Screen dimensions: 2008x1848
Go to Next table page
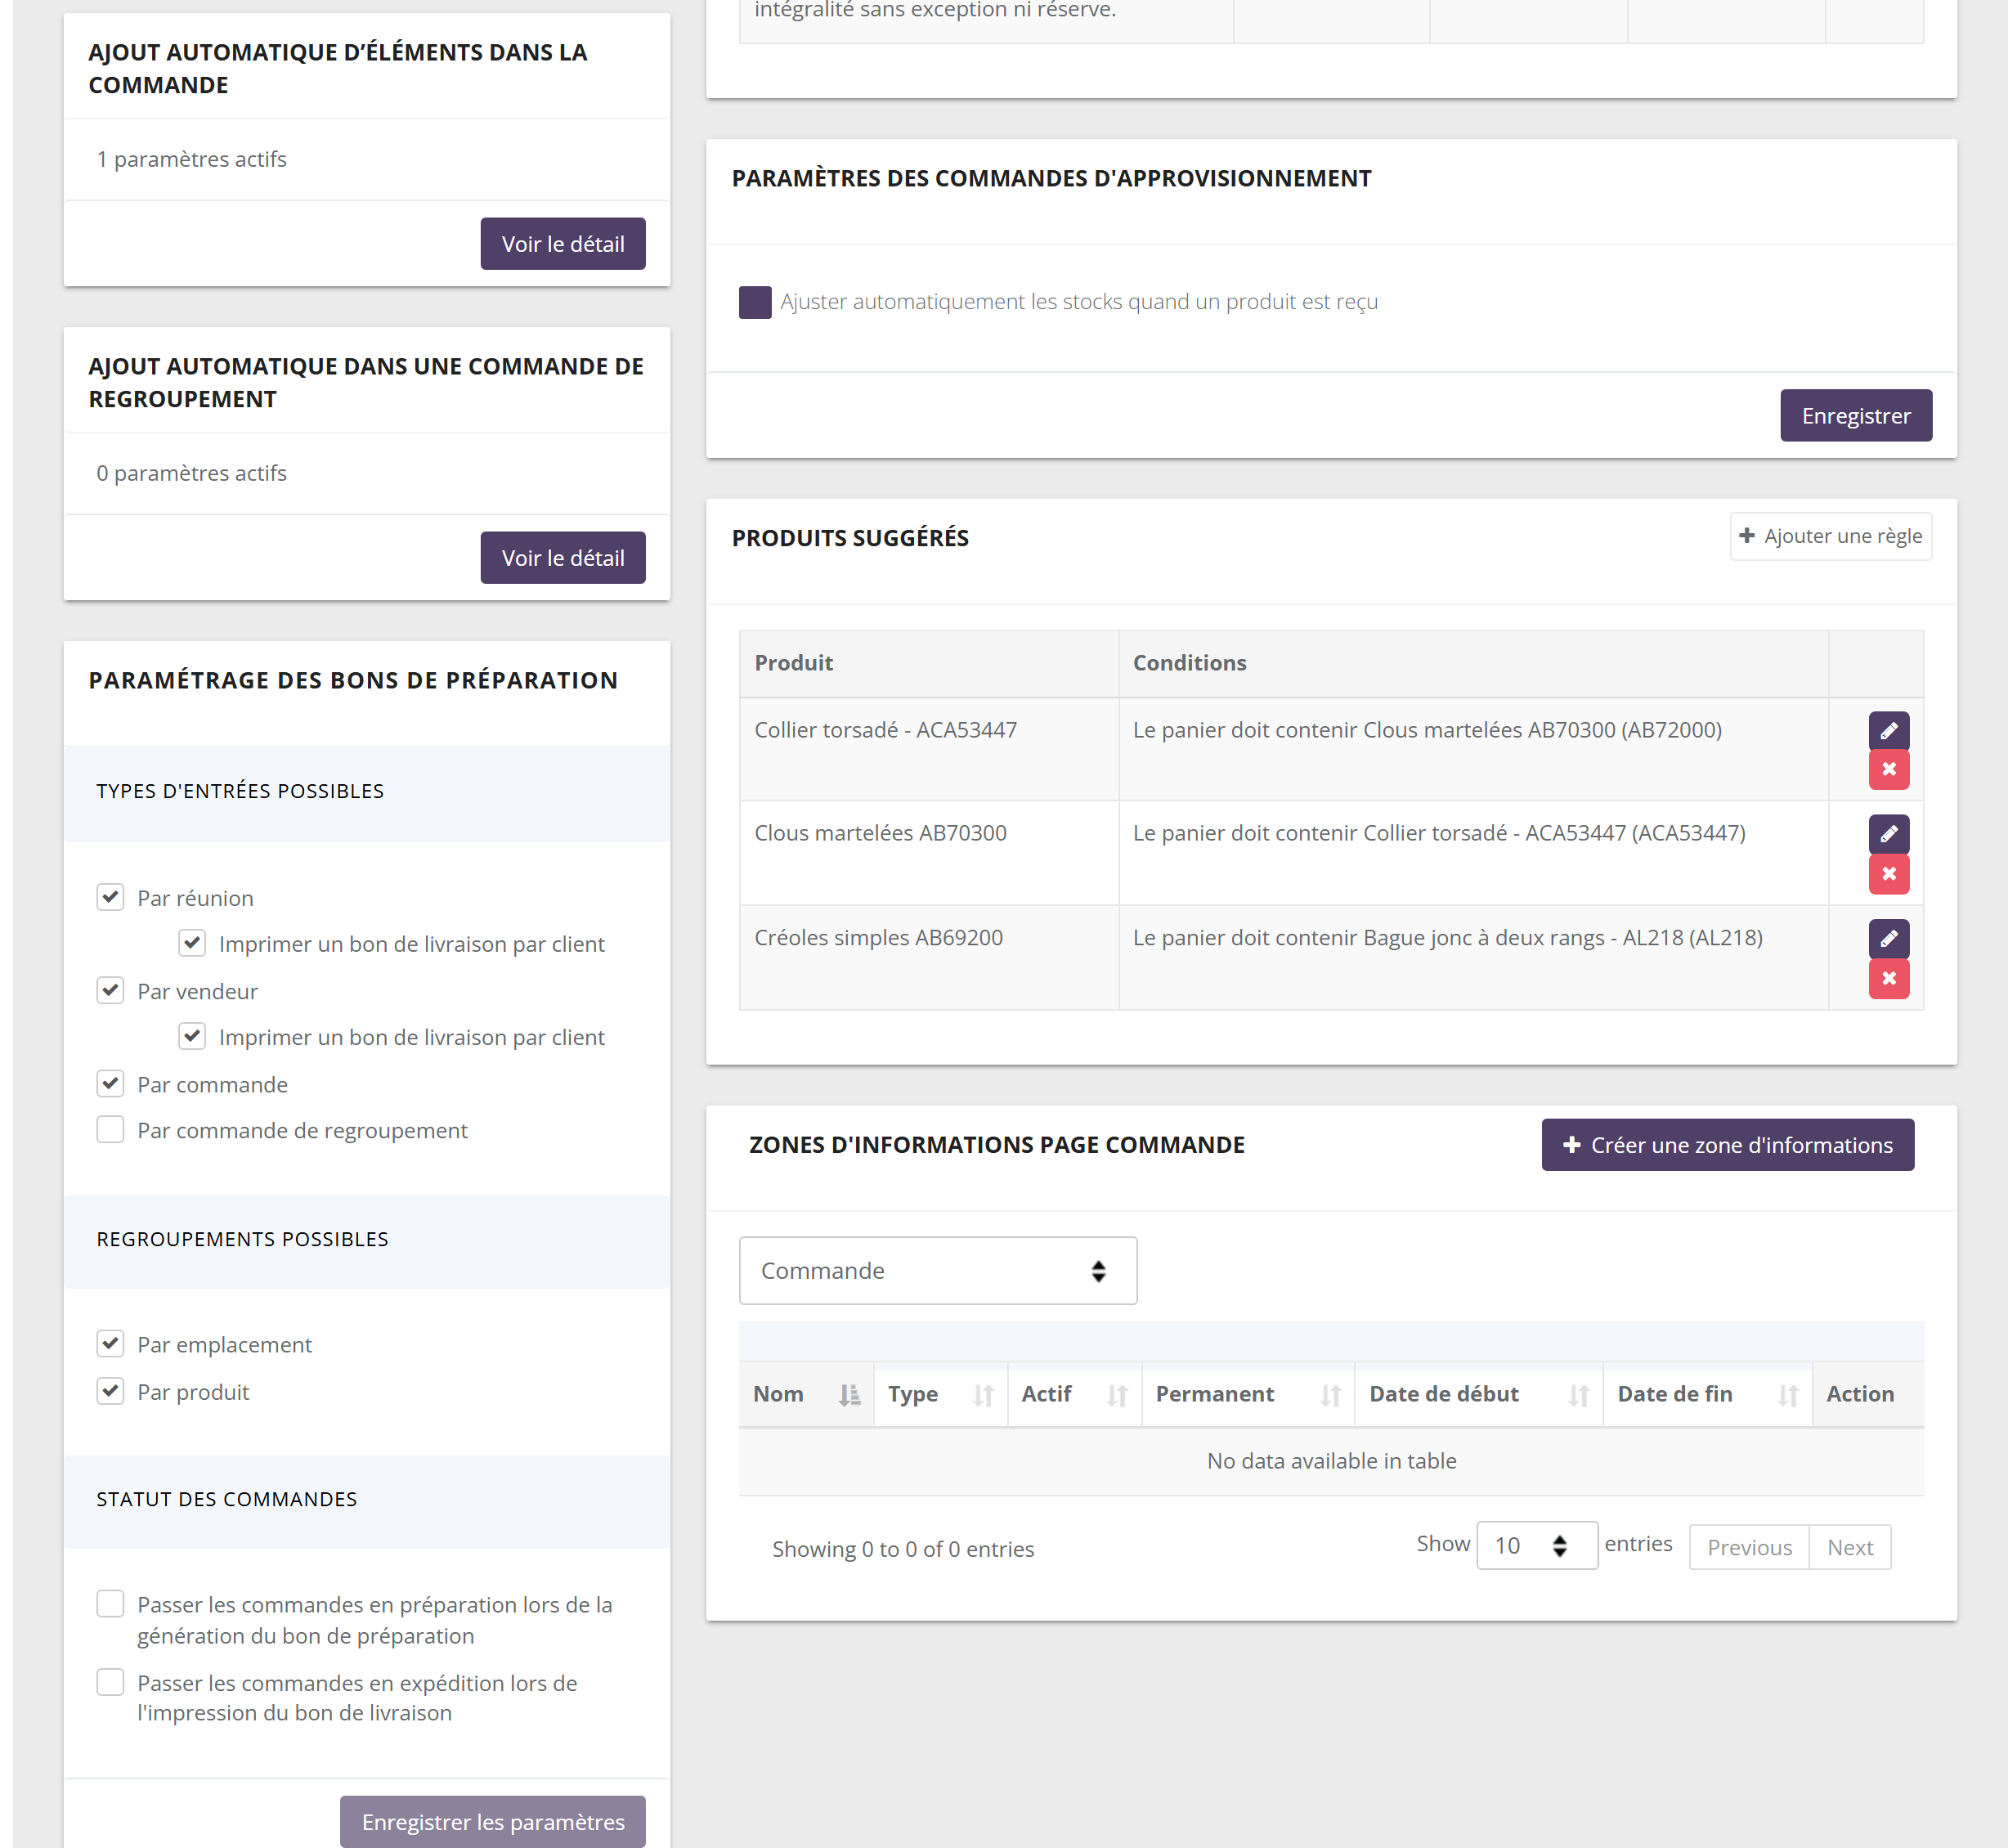(x=1850, y=1547)
